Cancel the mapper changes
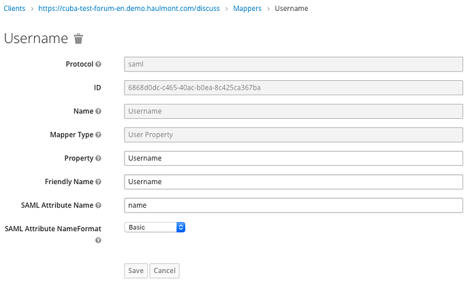This screenshot has width=470, height=284. coord(165,271)
